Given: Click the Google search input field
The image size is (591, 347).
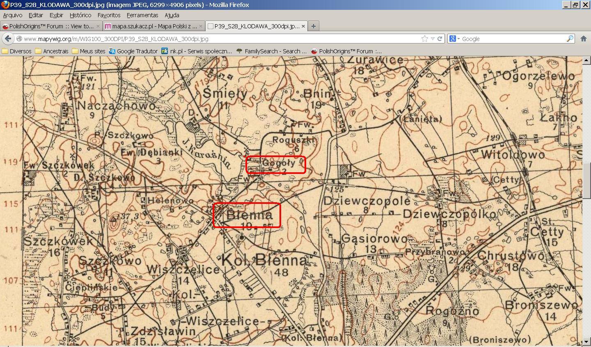Looking at the screenshot, I should [x=513, y=39].
